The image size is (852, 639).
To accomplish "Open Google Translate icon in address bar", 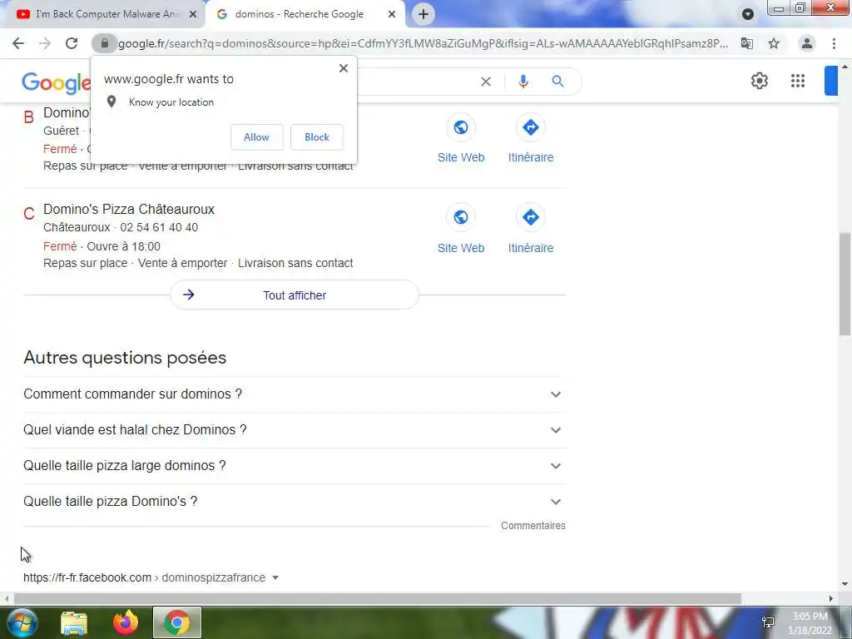I will pyautogui.click(x=747, y=43).
